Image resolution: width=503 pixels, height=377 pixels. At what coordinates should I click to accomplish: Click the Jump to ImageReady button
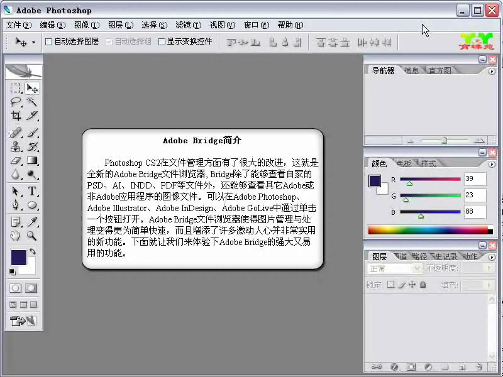click(x=23, y=320)
